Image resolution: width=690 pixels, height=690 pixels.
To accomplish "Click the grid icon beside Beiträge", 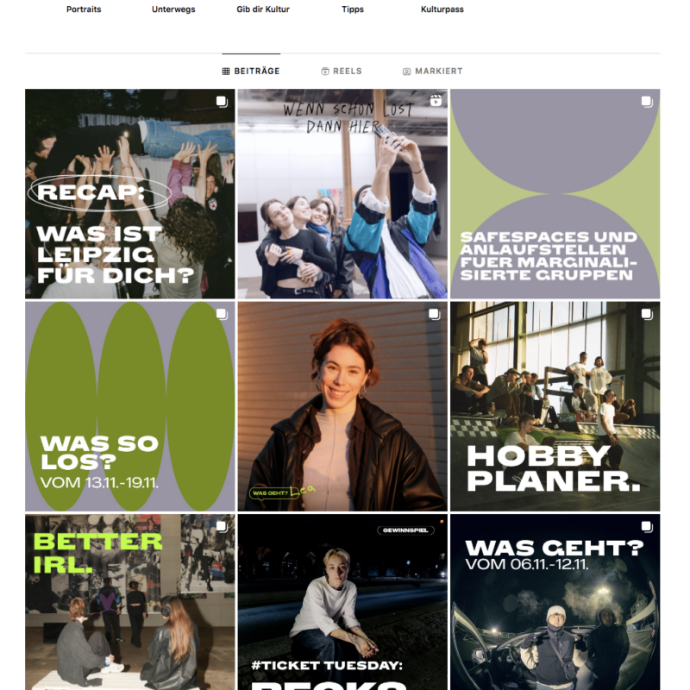I will [x=226, y=72].
